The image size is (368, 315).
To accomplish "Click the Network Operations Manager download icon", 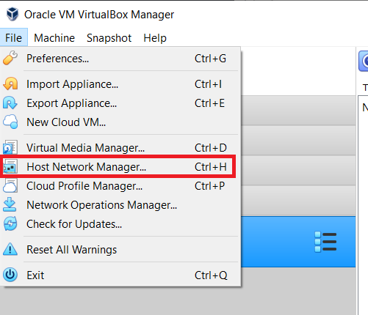I will (x=10, y=204).
